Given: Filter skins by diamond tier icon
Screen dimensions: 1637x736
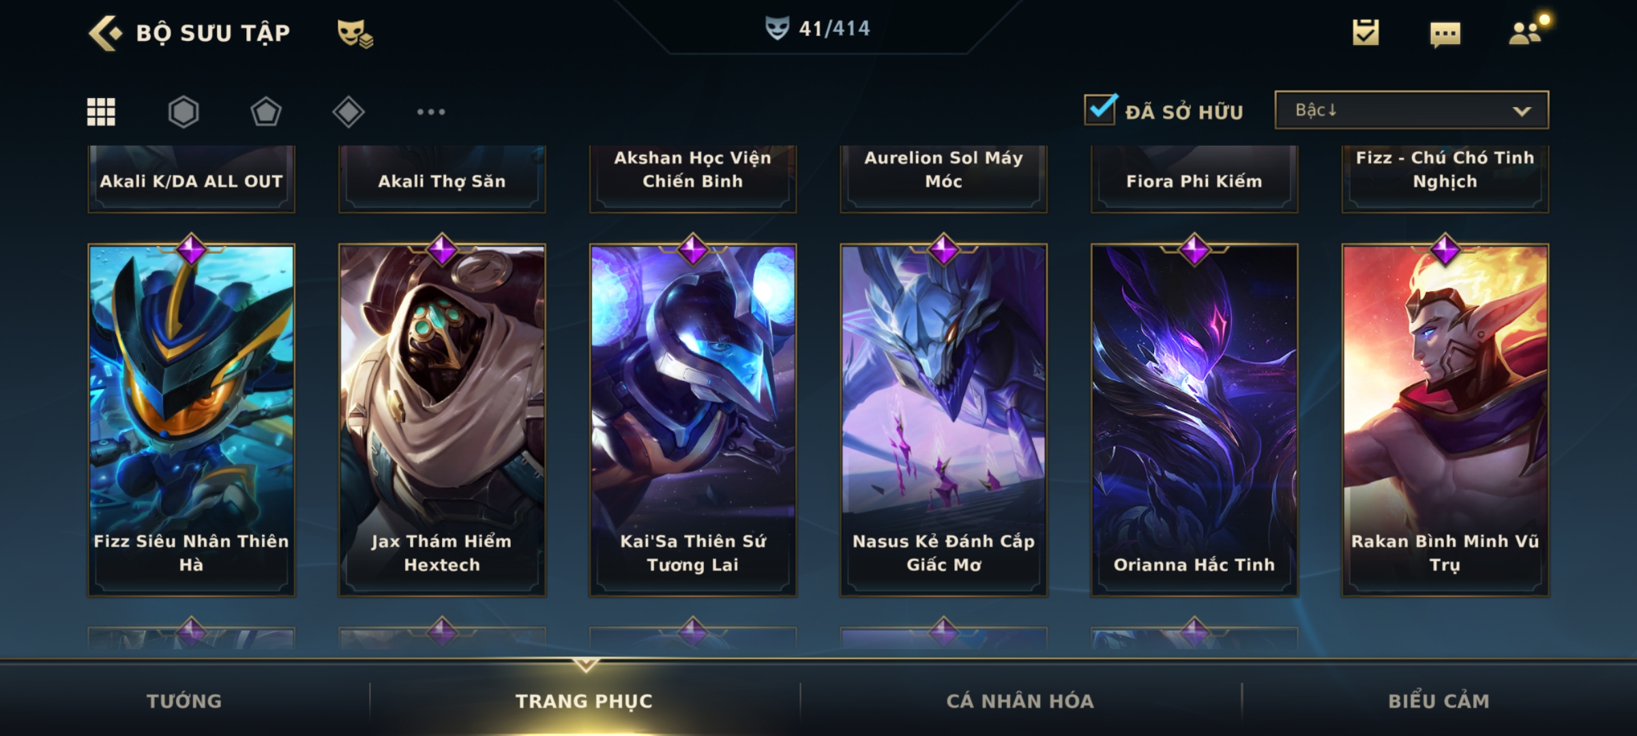Looking at the screenshot, I should (349, 112).
